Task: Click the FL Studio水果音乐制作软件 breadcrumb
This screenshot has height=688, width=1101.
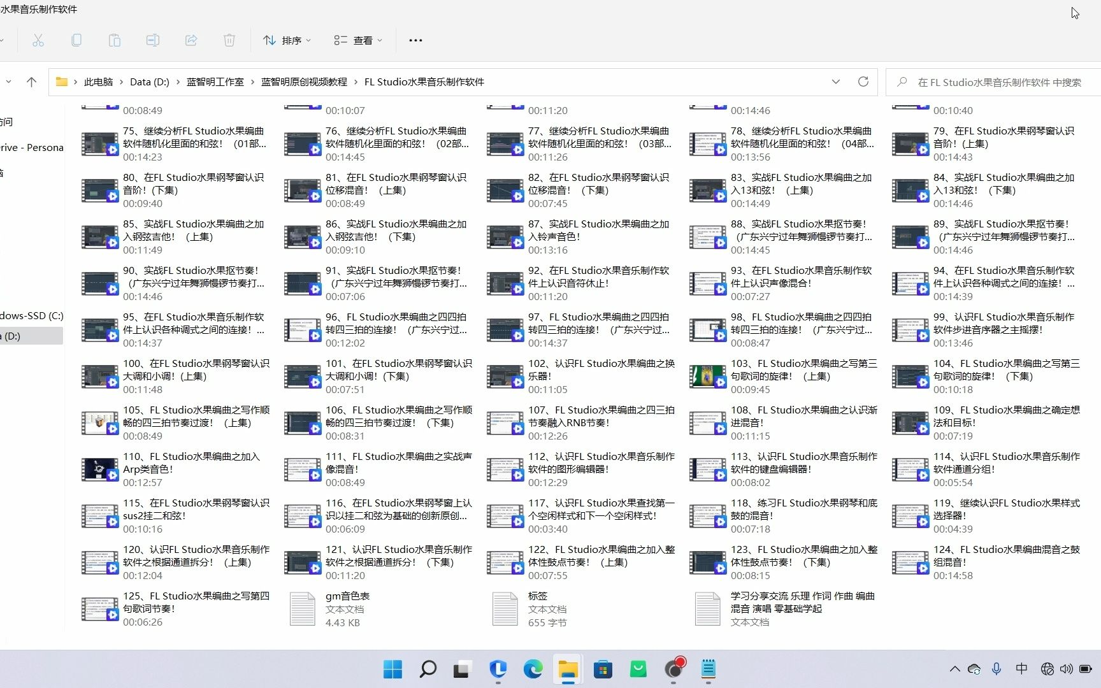Action: [x=424, y=82]
